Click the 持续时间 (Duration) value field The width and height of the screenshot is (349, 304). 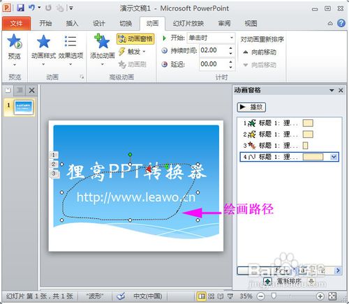pos(213,50)
